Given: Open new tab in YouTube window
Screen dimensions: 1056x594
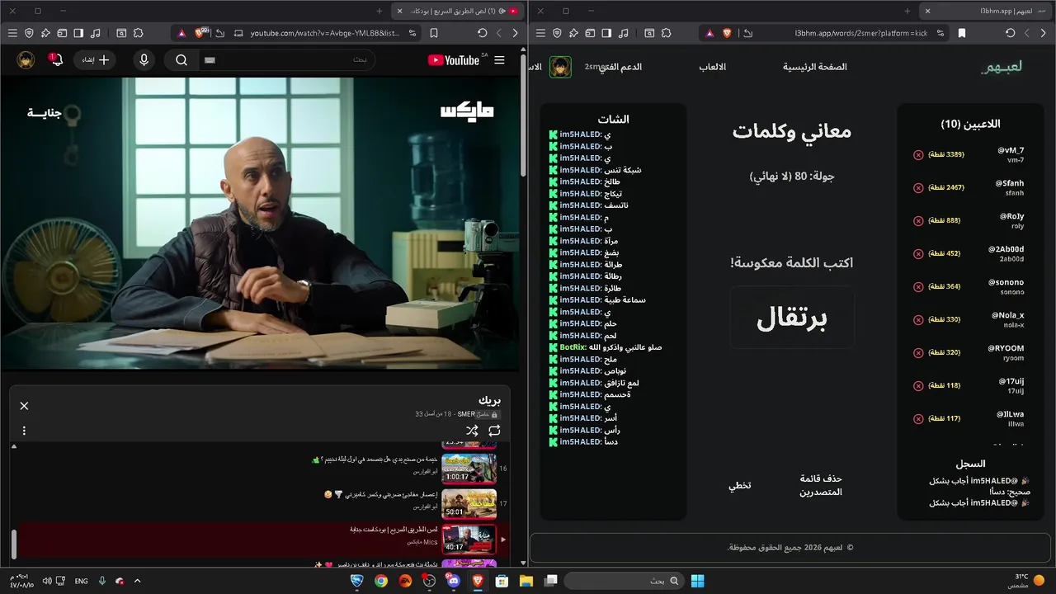Looking at the screenshot, I should [x=379, y=11].
